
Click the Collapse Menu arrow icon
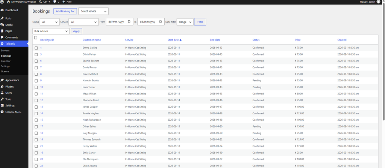[2, 112]
